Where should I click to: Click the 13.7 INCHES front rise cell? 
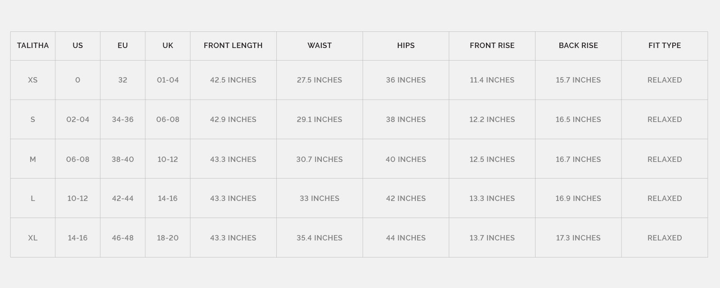492,238
